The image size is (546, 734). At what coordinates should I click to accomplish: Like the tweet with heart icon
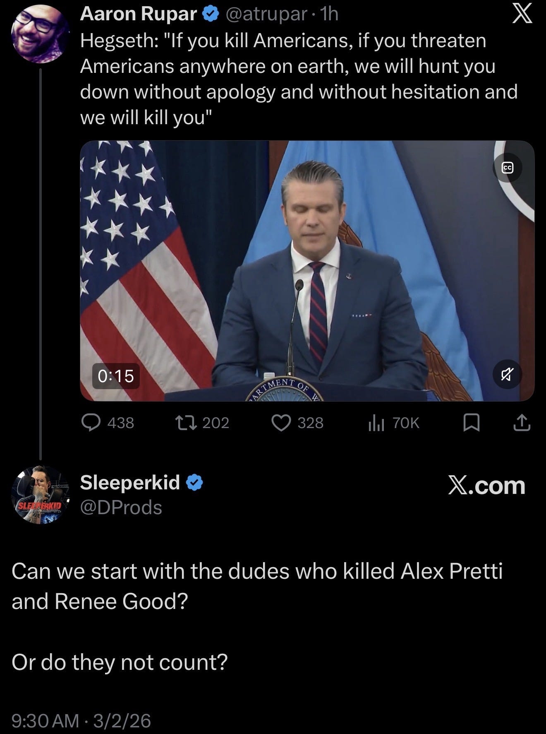[281, 423]
